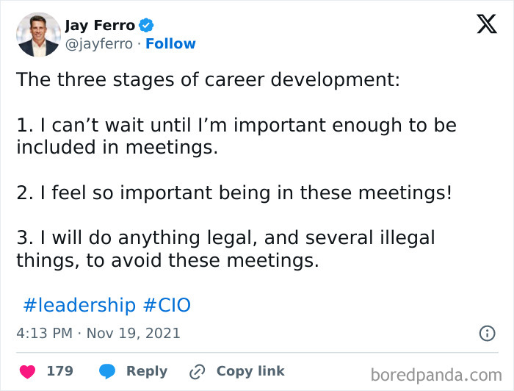
Task: Like the tweet with the heart icon
Action: [x=26, y=371]
